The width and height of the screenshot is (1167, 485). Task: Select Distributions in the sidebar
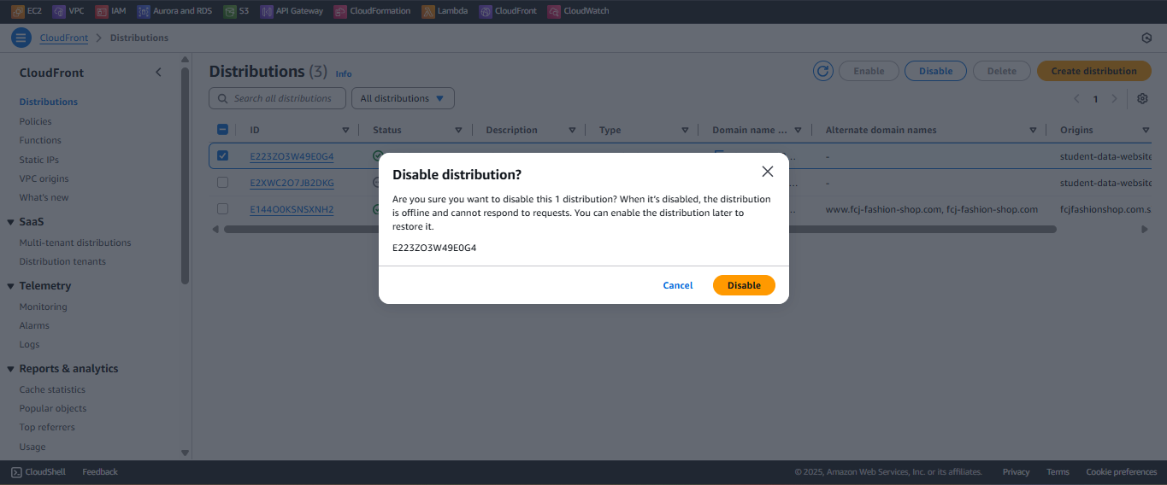[x=49, y=102]
